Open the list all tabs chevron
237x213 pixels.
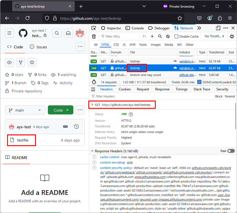144,6
